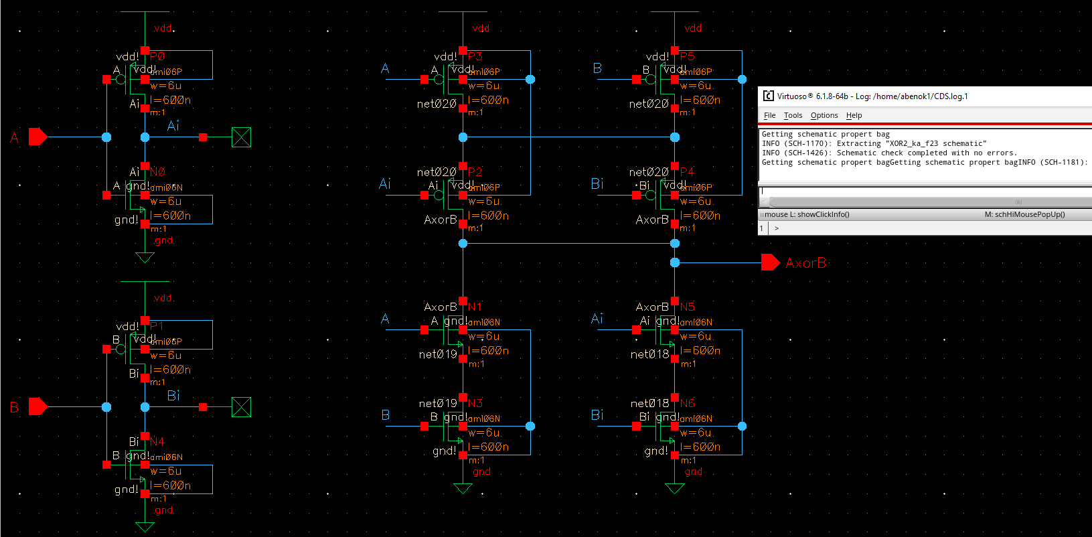This screenshot has width=1092, height=537.
Task: Select gnd symbol below transistor N6
Action: [674, 488]
